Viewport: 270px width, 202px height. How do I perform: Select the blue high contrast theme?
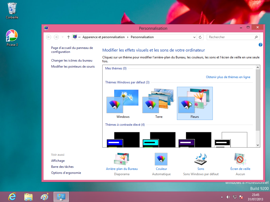click(123, 140)
